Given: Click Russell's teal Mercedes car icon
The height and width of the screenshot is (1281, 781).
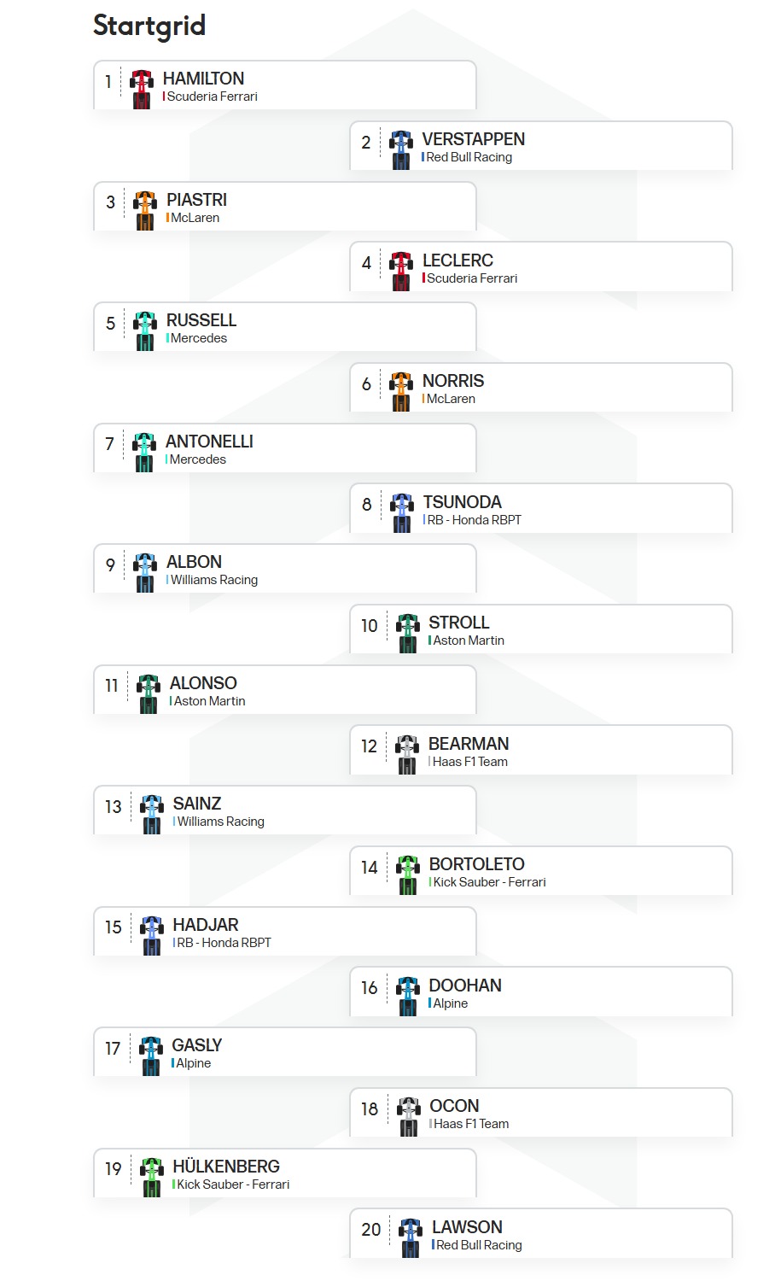Looking at the screenshot, I should (145, 330).
